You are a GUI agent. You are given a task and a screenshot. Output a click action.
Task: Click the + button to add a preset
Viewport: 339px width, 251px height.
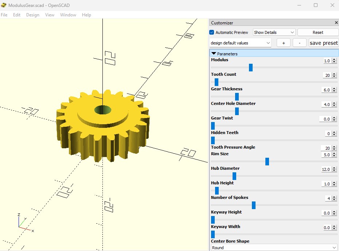point(284,43)
